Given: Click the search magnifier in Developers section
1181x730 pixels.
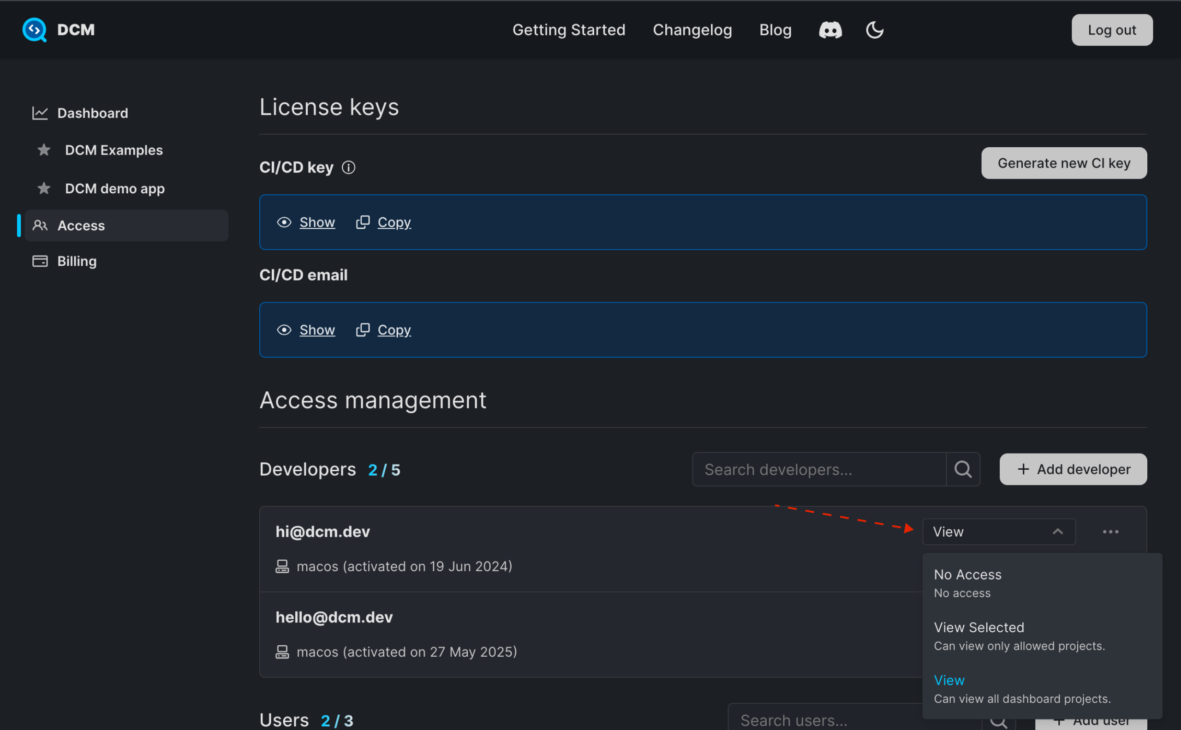Looking at the screenshot, I should click(963, 469).
